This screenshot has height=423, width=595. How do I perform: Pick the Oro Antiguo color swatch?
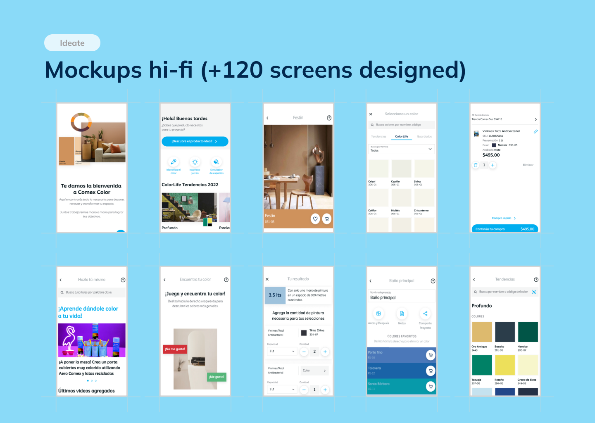point(482,332)
